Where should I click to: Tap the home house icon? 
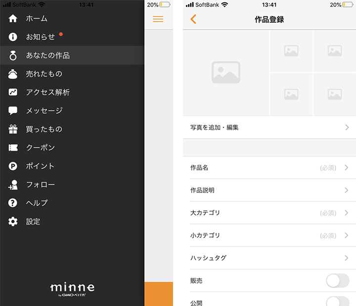(x=13, y=18)
